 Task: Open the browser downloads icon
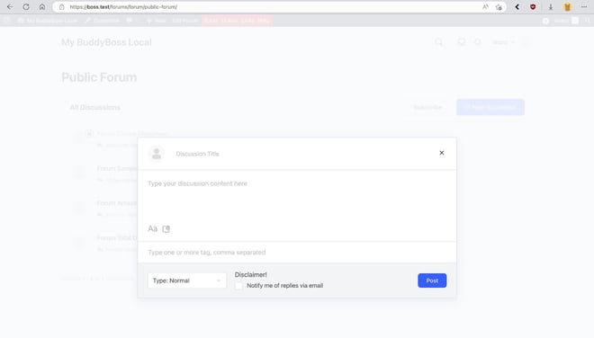(551, 7)
